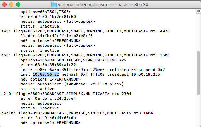Click the inet6 fe80 address

[x=70, y=70]
